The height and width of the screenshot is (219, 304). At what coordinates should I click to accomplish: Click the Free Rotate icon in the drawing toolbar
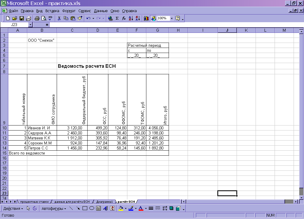coord(35,208)
